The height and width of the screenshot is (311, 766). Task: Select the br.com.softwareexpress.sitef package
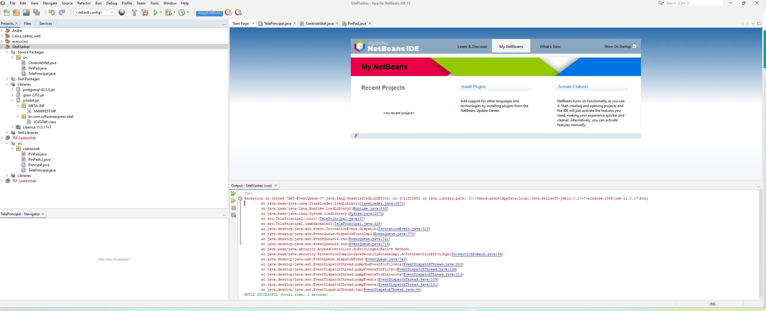tap(51, 117)
